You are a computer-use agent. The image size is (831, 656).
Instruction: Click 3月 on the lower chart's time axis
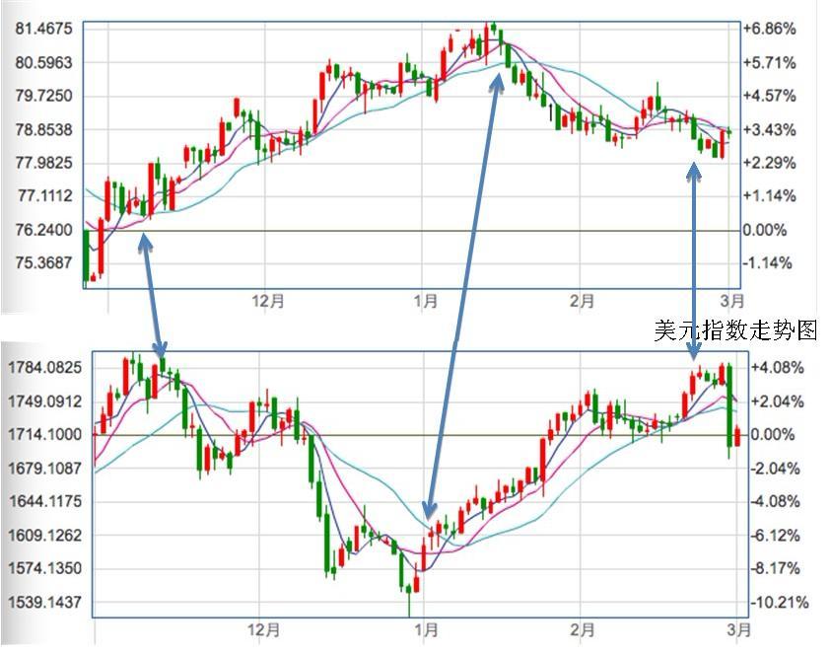click(738, 630)
